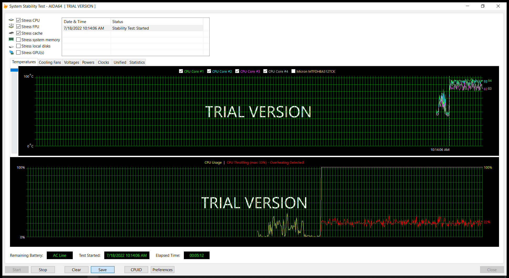Viewport: 509px width, 278px height.
Task: Open the Powers tab
Action: click(x=88, y=62)
